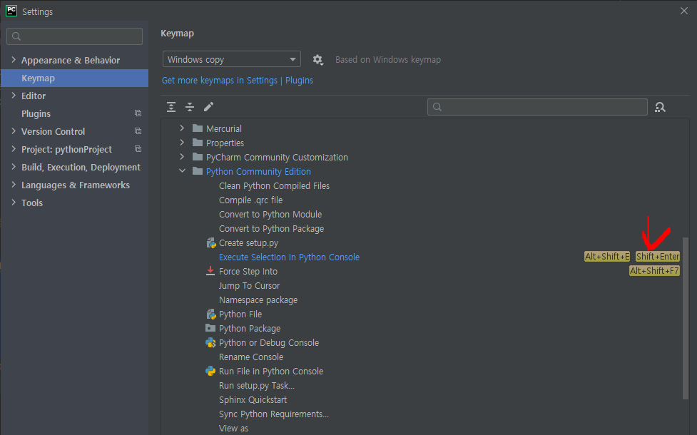697x435 pixels.
Task: Select Execute Selection in Python Console action
Action: [289, 257]
